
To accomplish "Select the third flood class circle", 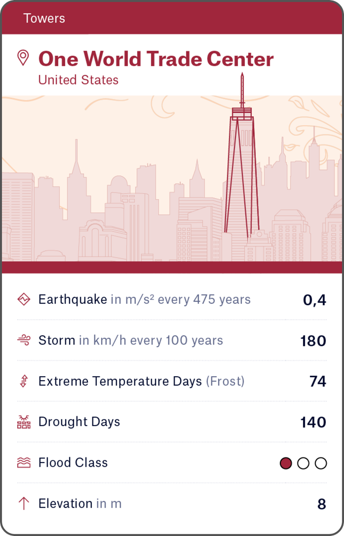I will (x=321, y=464).
